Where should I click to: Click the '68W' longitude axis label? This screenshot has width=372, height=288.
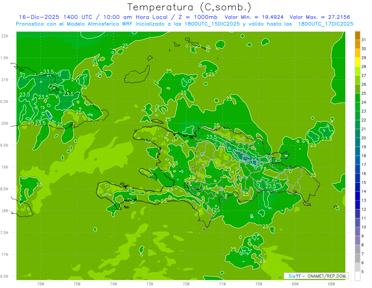click(x=331, y=284)
